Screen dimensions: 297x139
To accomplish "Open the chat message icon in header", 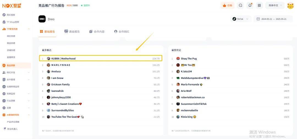I will click(241, 5).
